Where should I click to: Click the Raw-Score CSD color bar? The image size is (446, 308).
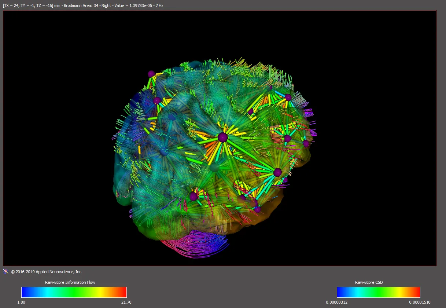coord(379,292)
